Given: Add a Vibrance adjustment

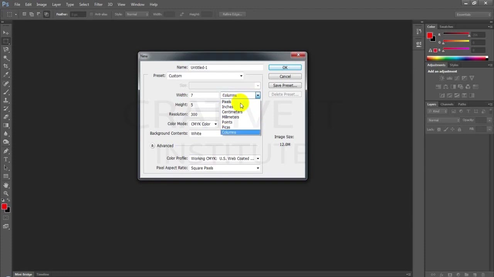Looking at the screenshot, I should [472, 78].
